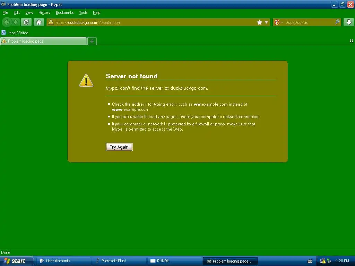Click the safely remove hardware tray icon

click(x=329, y=261)
